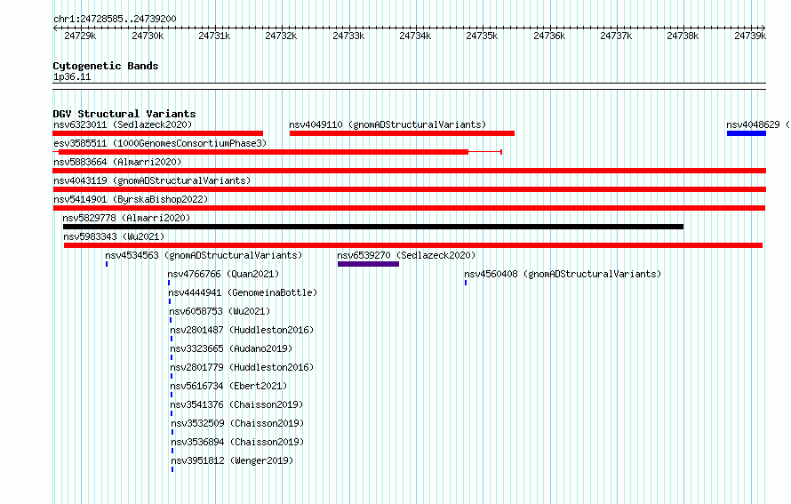Click the blue bar under nsv4048629
Image resolution: width=791 pixels, height=504 pixels.
pos(747,133)
